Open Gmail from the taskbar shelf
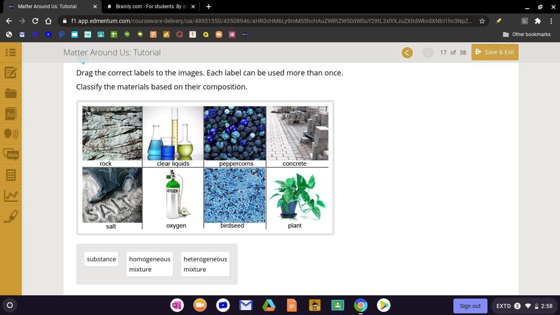560x315 pixels. [x=246, y=306]
